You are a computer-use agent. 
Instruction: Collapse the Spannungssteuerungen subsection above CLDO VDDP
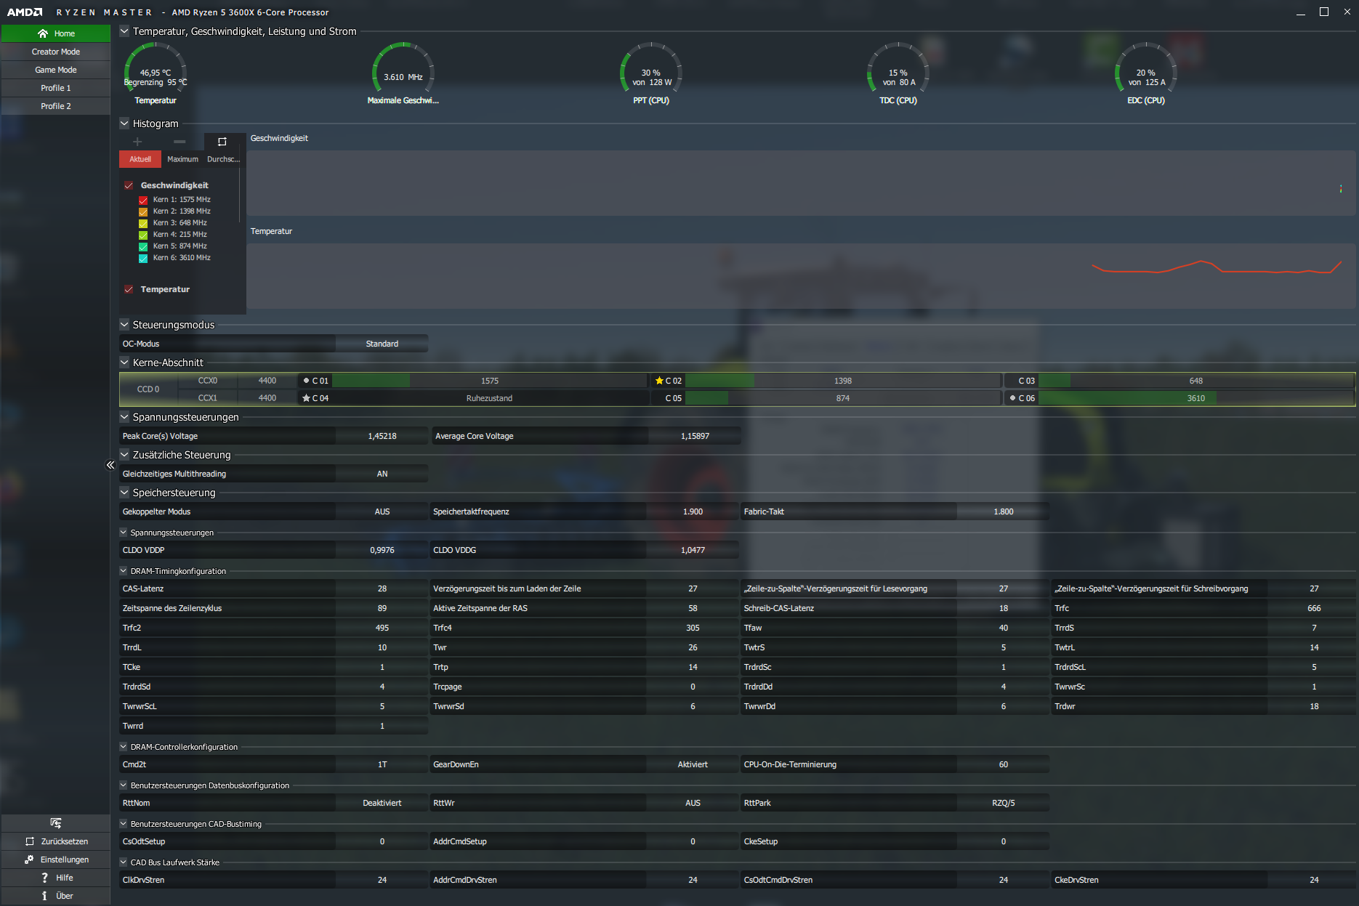pyautogui.click(x=124, y=533)
